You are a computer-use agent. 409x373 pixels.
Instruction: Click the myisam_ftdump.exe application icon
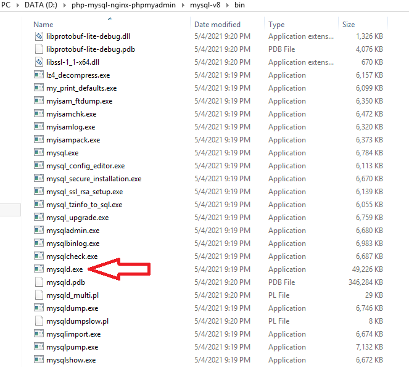[39, 101]
